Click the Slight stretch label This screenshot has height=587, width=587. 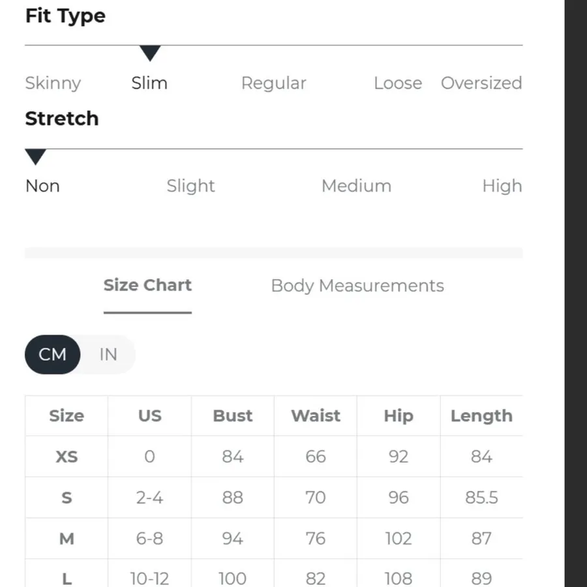pos(190,186)
